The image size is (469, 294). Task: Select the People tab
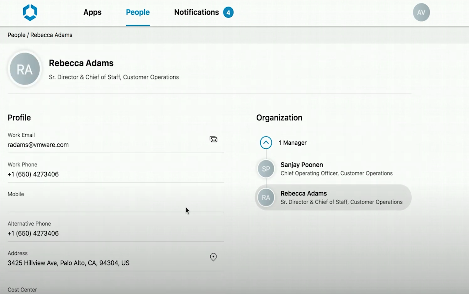click(x=138, y=12)
